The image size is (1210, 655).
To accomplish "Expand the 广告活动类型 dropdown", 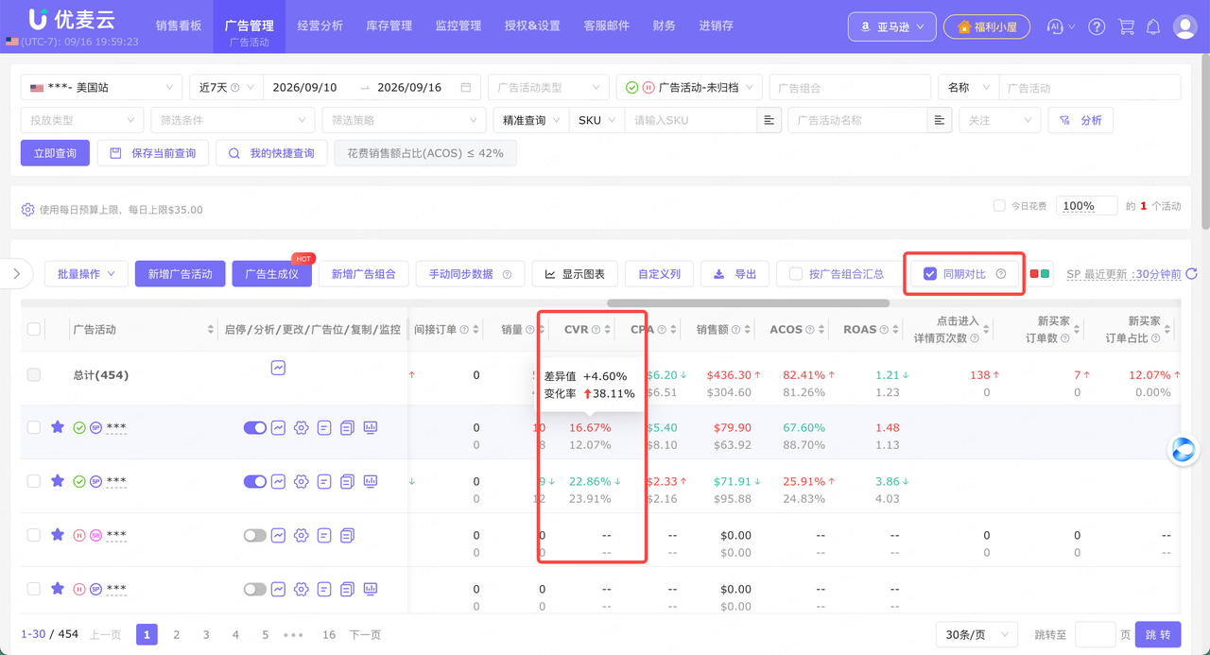I will click(548, 87).
